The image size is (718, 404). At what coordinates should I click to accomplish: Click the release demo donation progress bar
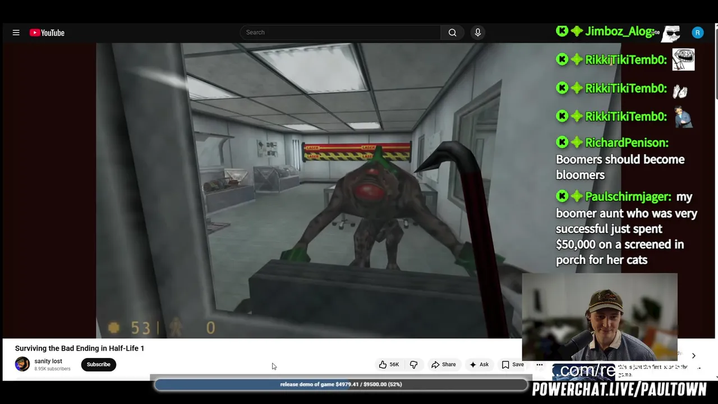[341, 384]
